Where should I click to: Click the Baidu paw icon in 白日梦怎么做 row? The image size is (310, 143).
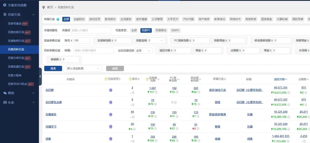pos(111,102)
